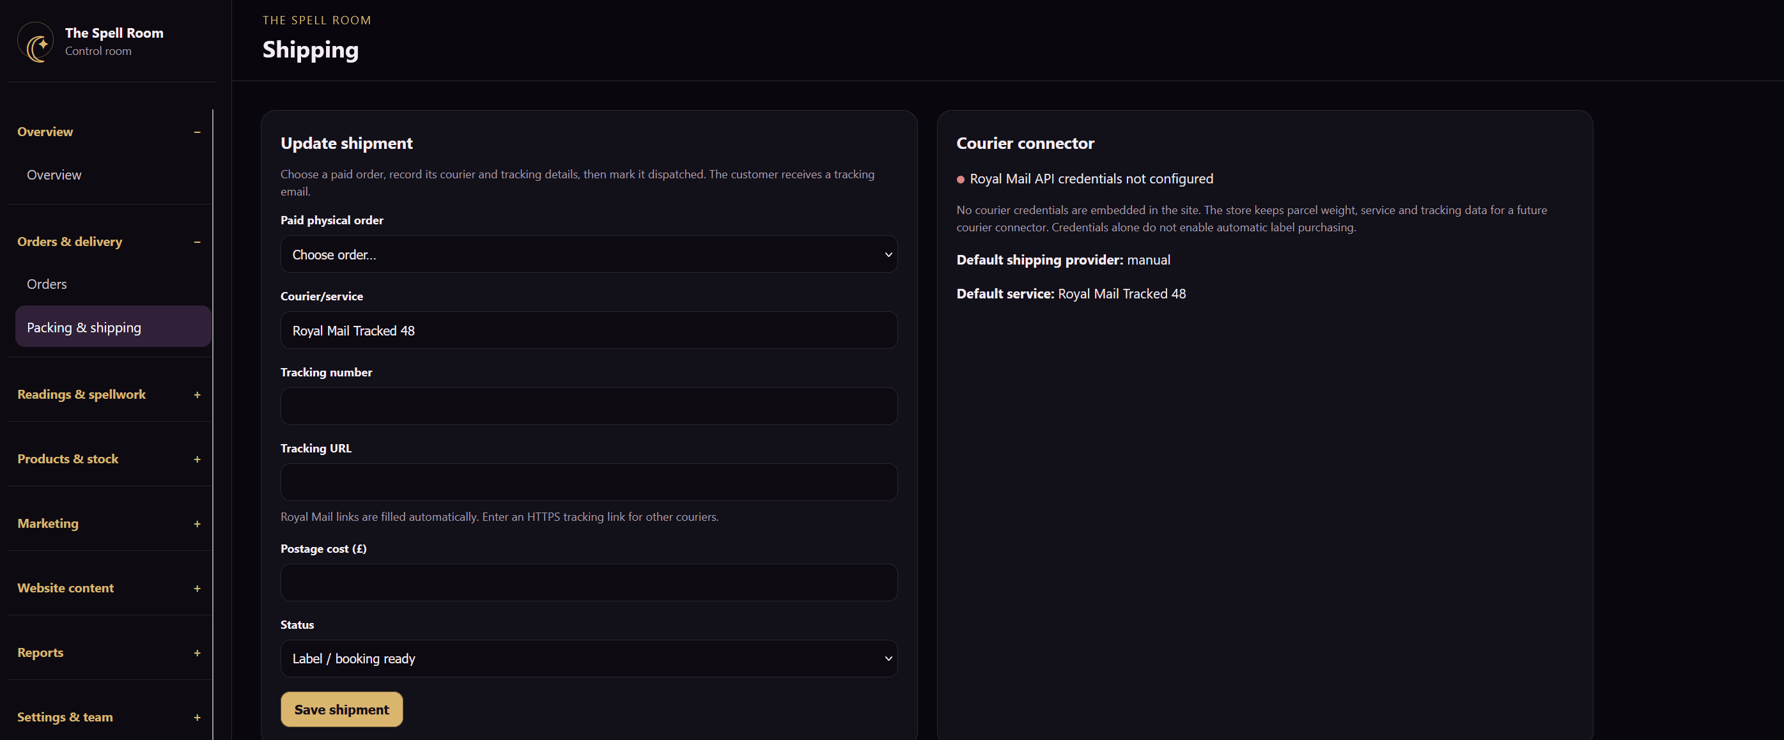This screenshot has height=740, width=1784.
Task: Click the crescent moon Spell Room logo
Action: 35,42
